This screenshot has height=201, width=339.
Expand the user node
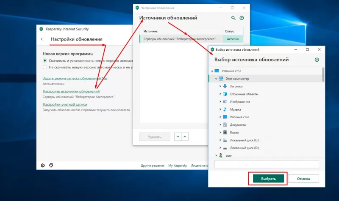click(216, 155)
